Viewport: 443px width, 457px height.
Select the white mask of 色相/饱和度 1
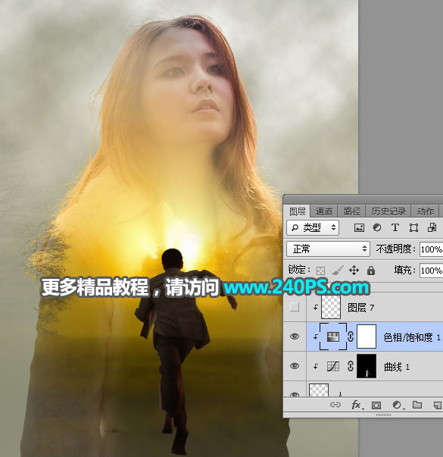point(367,336)
